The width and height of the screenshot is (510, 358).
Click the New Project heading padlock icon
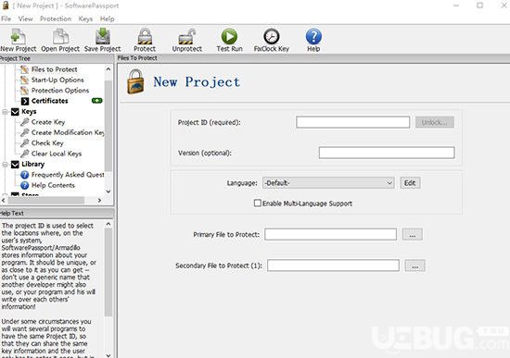click(x=135, y=81)
